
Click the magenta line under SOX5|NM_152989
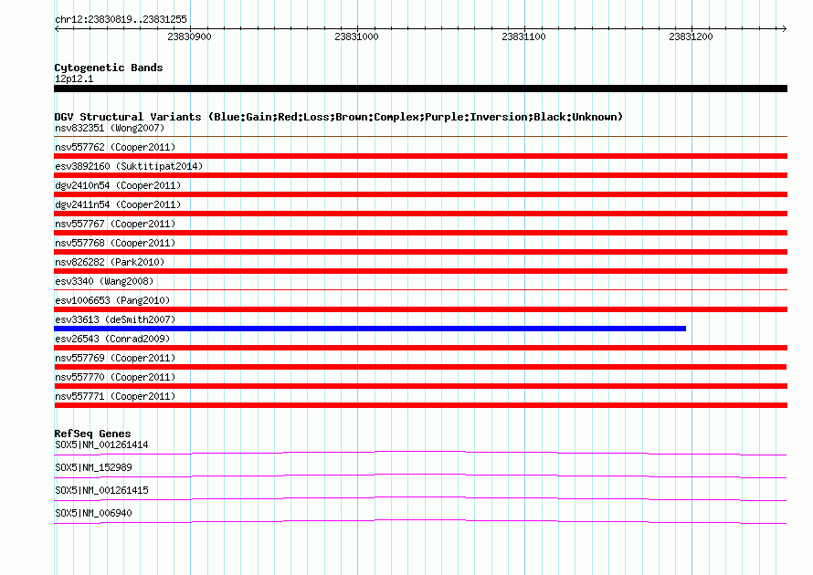[420, 476]
